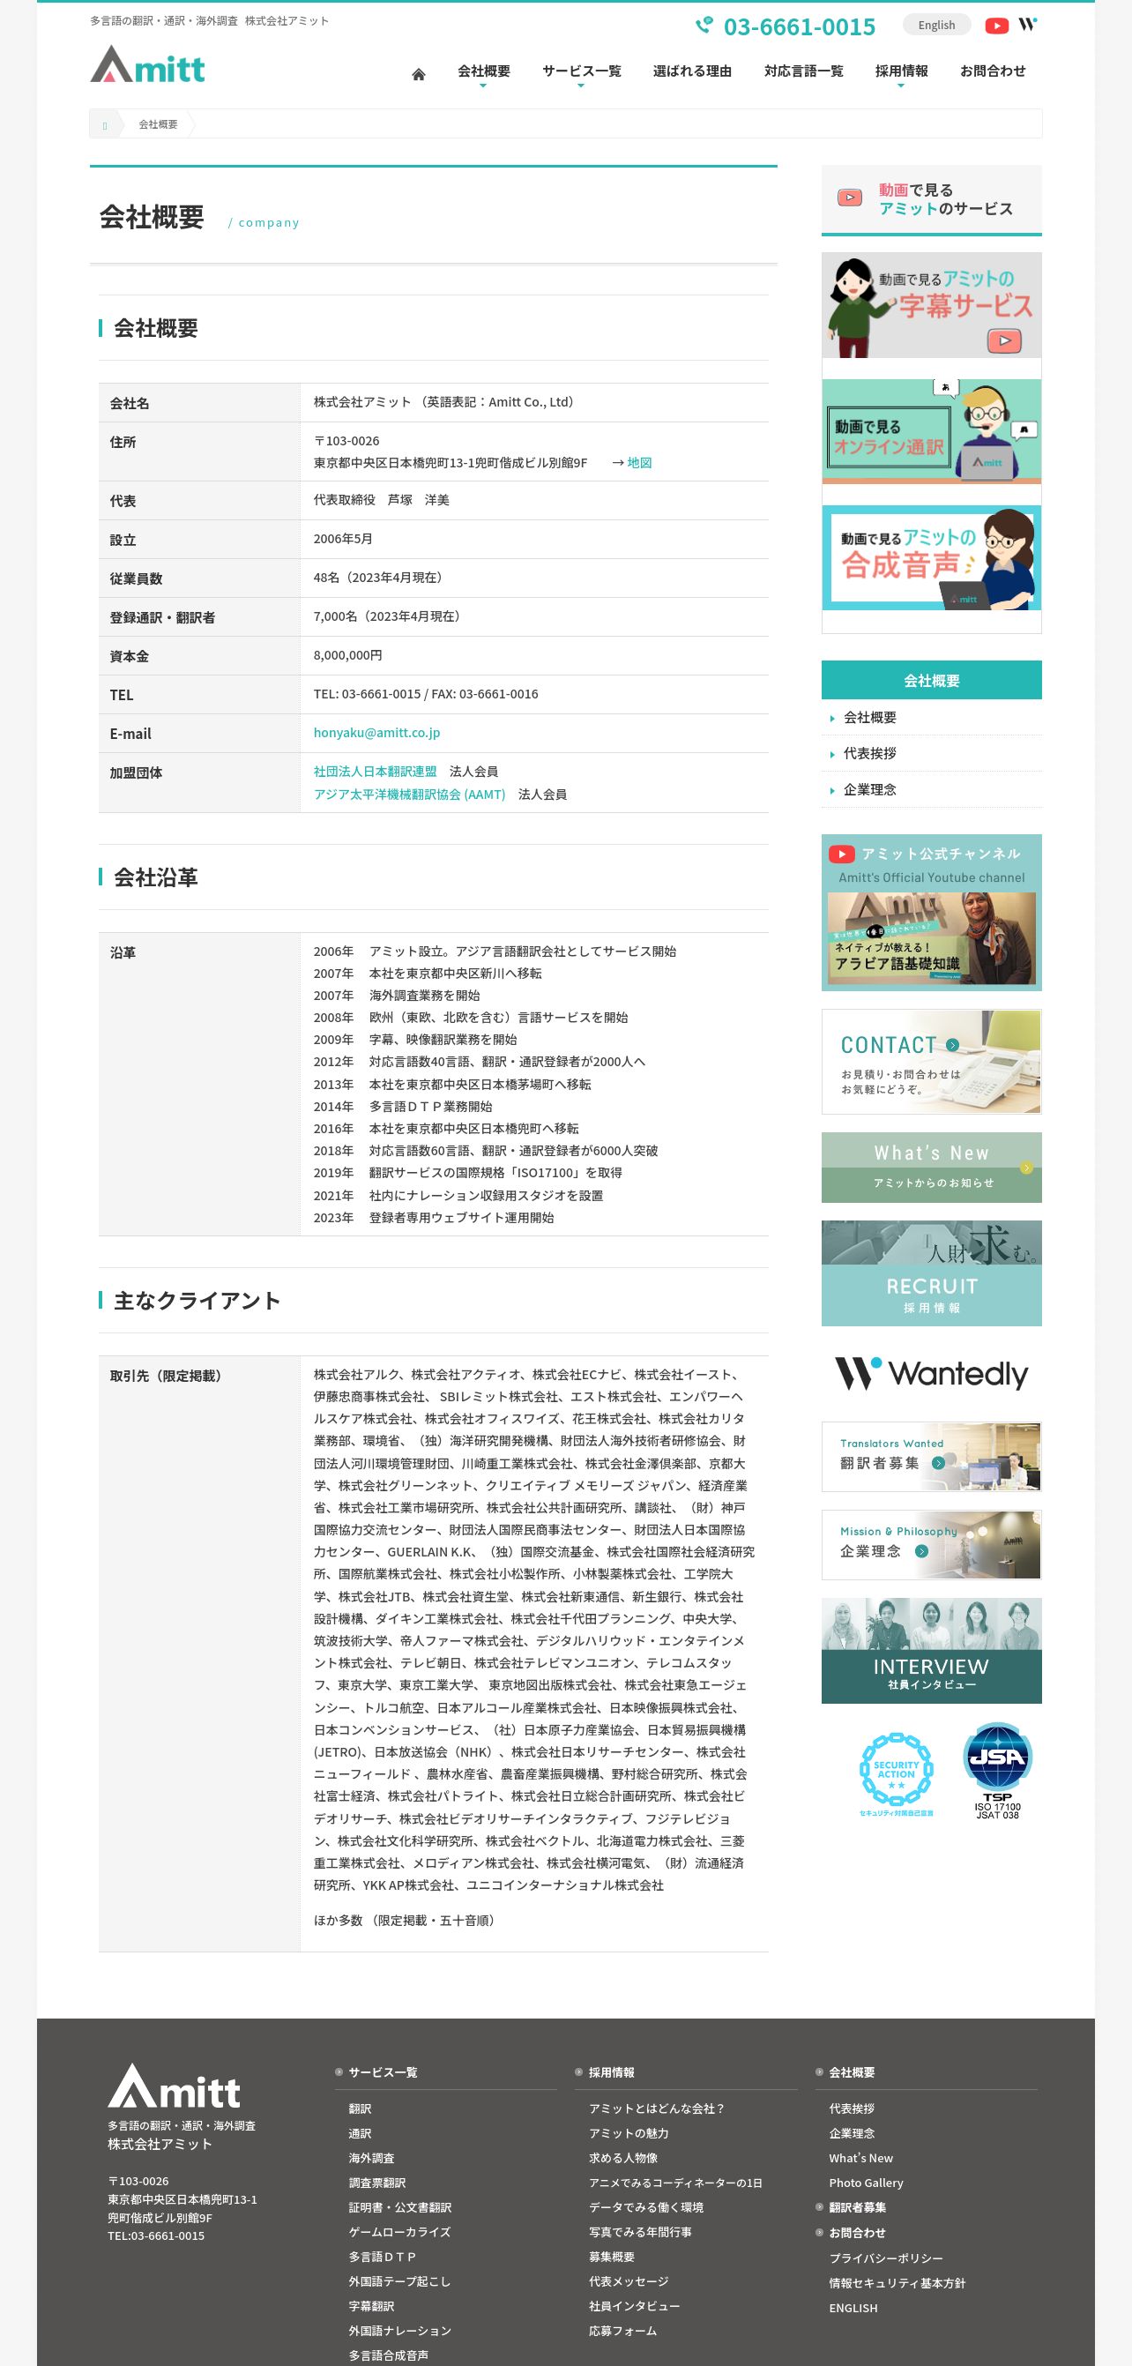Switch language with English button

936,25
